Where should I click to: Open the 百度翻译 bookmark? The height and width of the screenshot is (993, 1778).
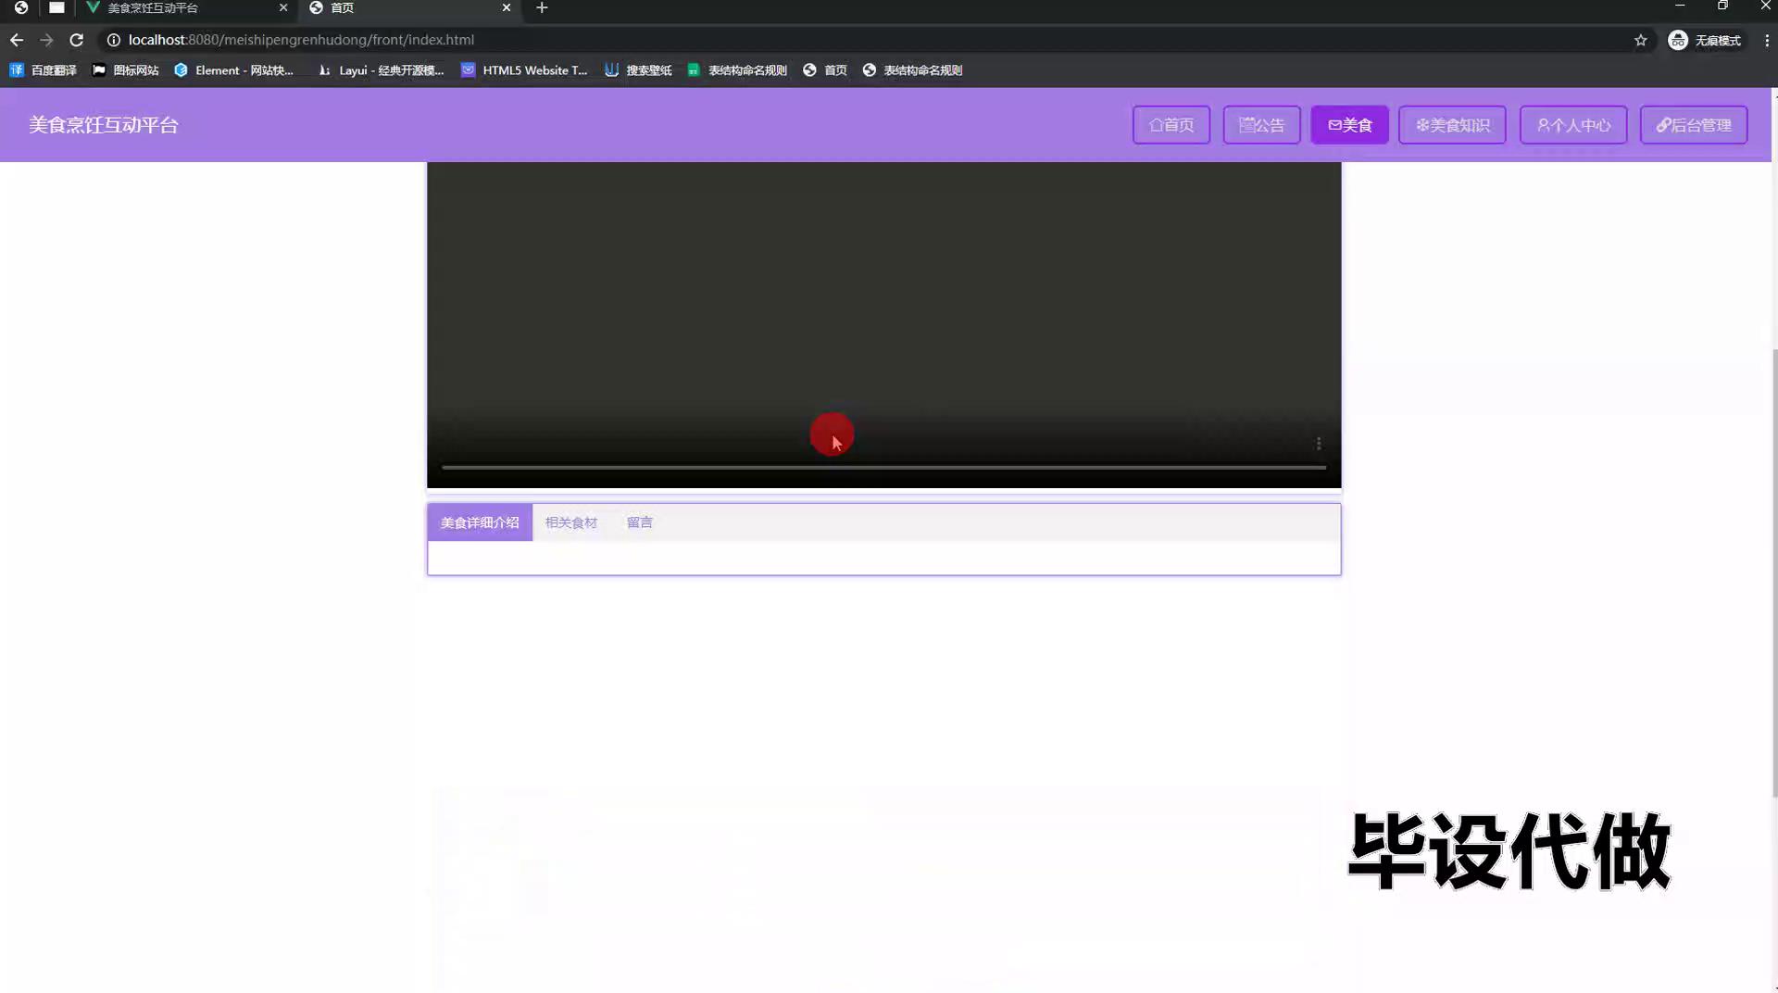tap(44, 70)
